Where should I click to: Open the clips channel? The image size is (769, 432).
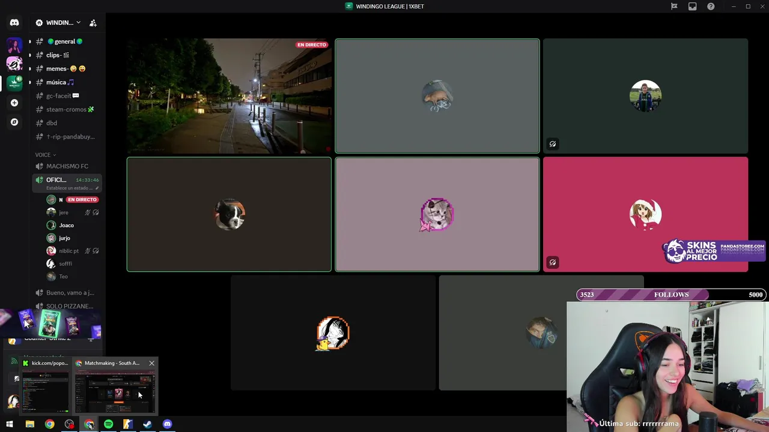pyautogui.click(x=65, y=55)
